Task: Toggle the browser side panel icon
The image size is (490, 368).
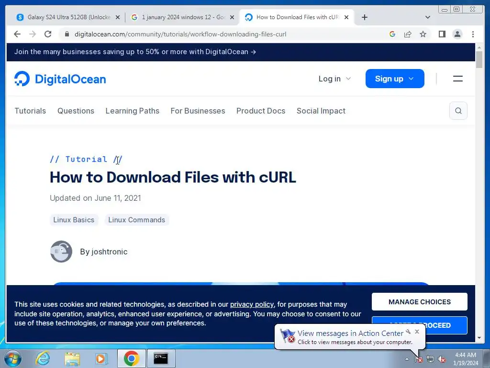Action: [x=442, y=34]
